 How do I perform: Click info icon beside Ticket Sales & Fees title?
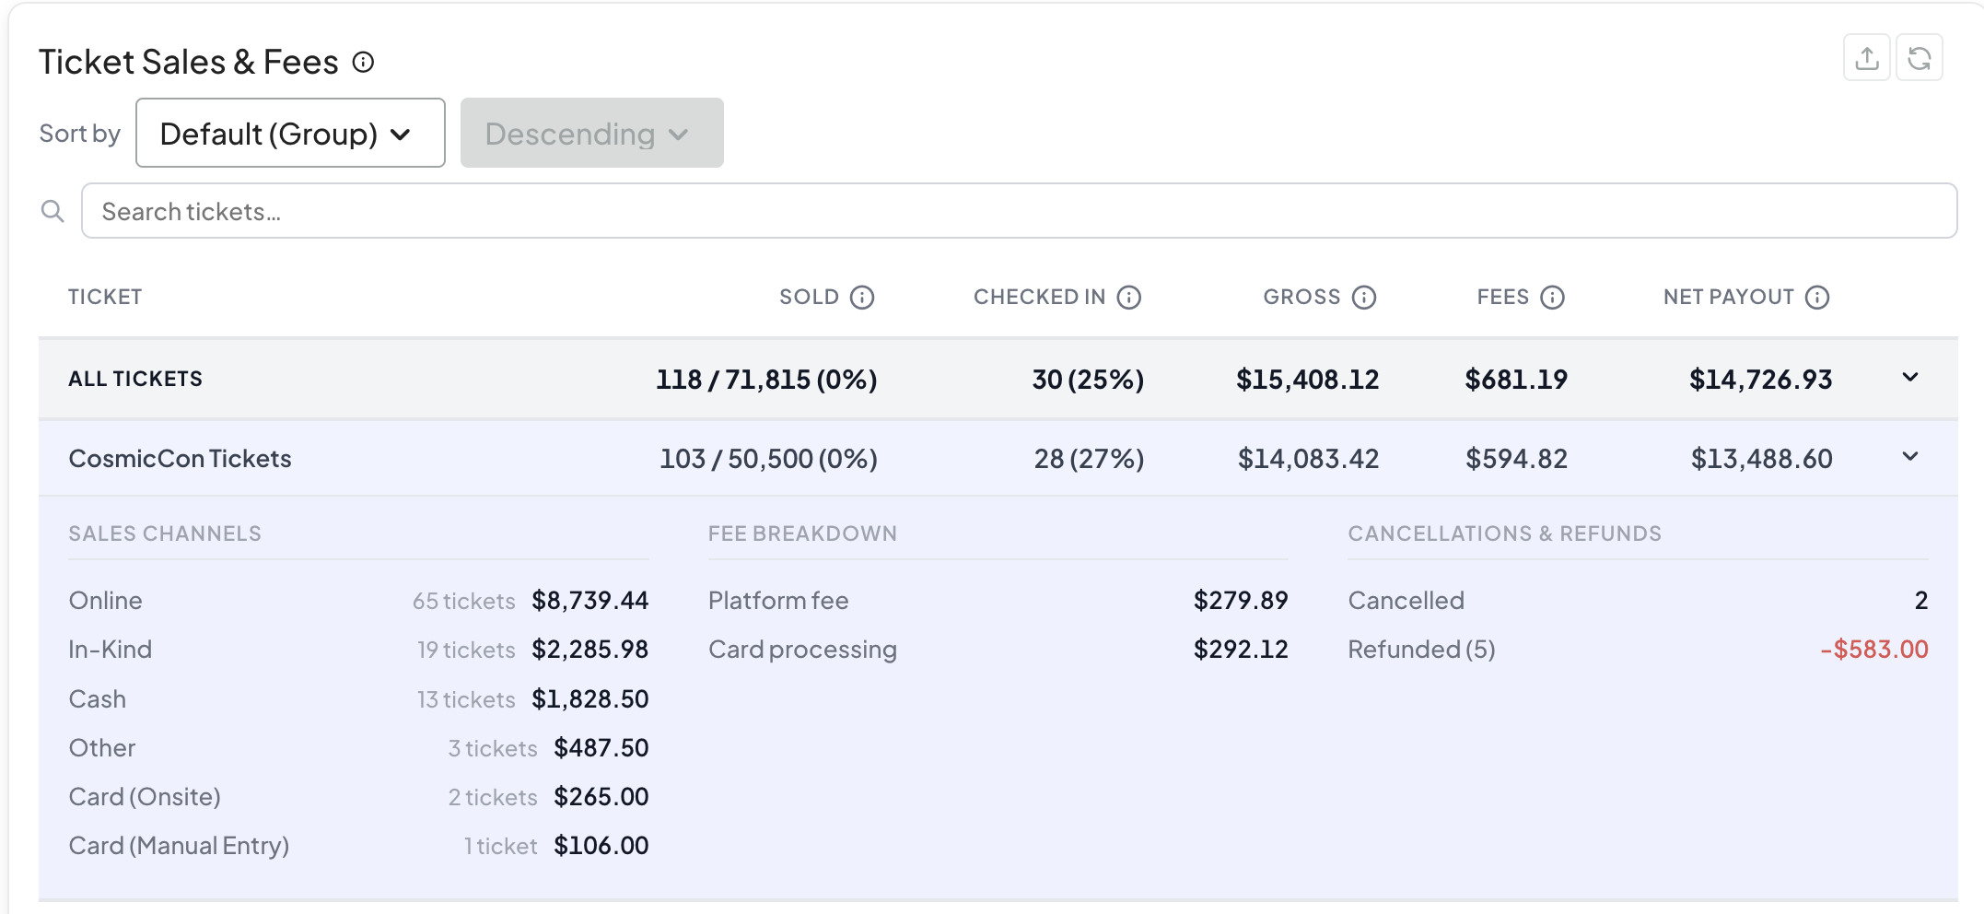(364, 62)
